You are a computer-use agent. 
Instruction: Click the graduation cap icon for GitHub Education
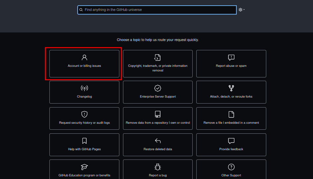point(84,167)
